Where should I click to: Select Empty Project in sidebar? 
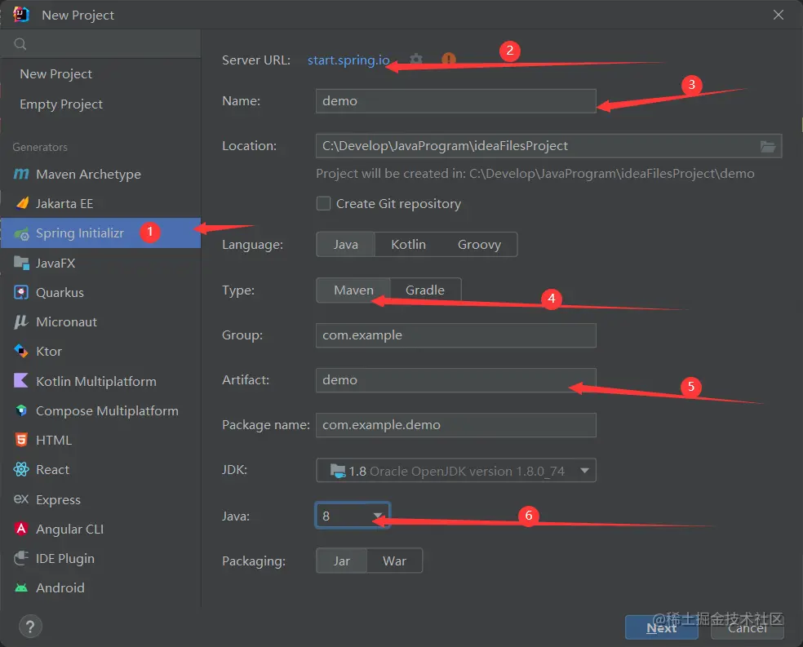click(61, 104)
